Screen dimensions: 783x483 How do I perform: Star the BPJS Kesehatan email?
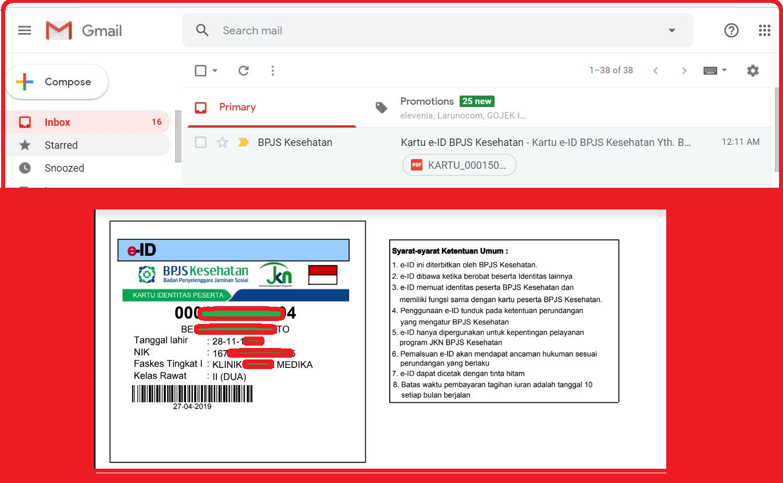point(222,142)
